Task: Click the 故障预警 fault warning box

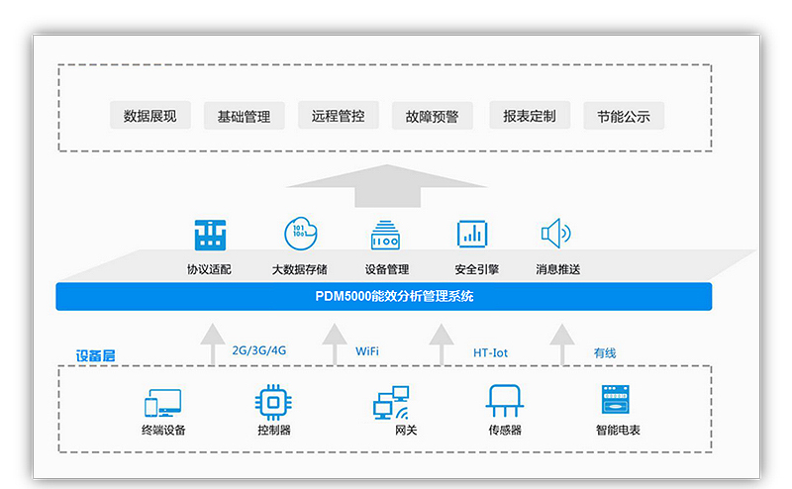Action: click(433, 116)
